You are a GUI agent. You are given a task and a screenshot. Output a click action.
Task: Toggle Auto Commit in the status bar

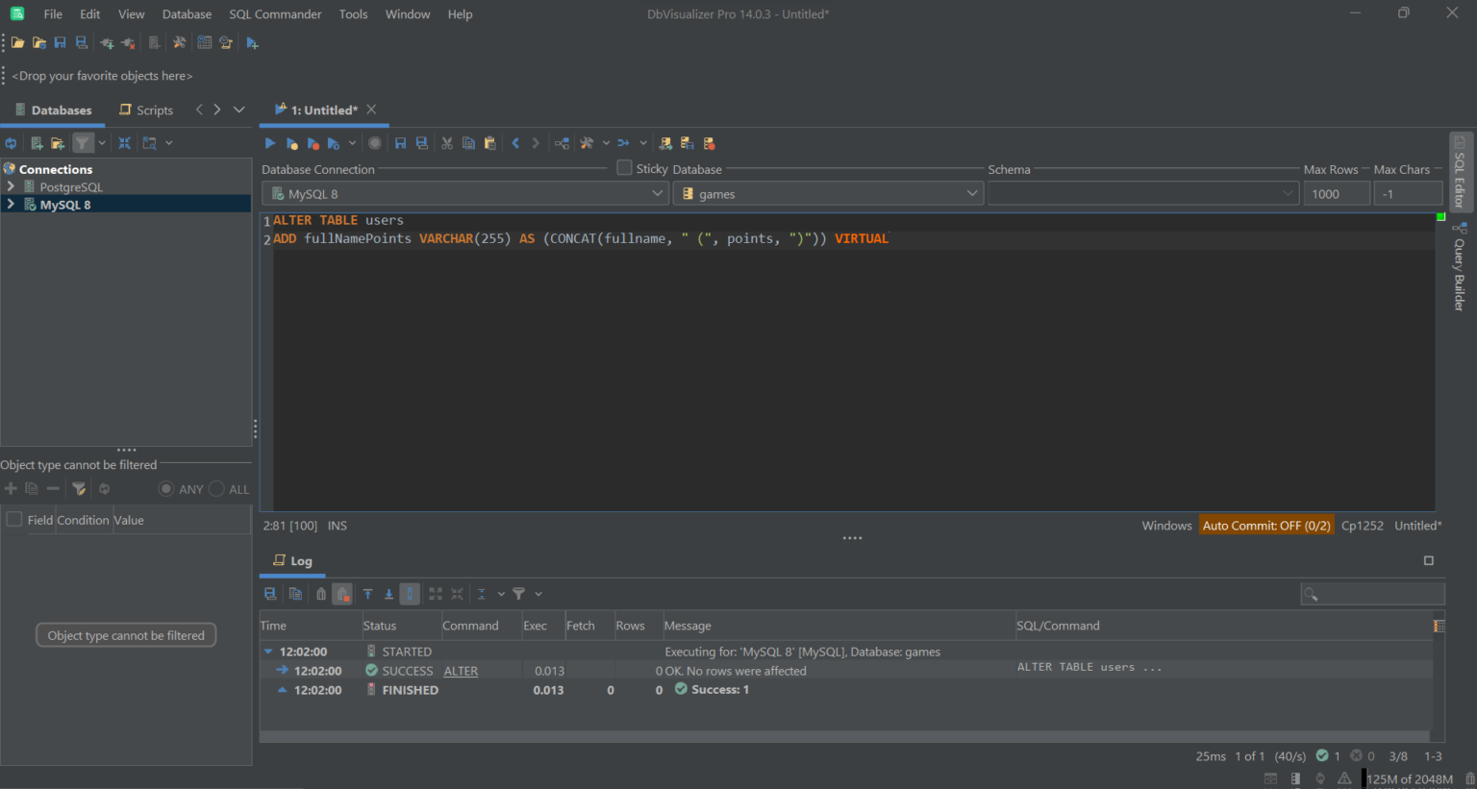[1266, 526]
